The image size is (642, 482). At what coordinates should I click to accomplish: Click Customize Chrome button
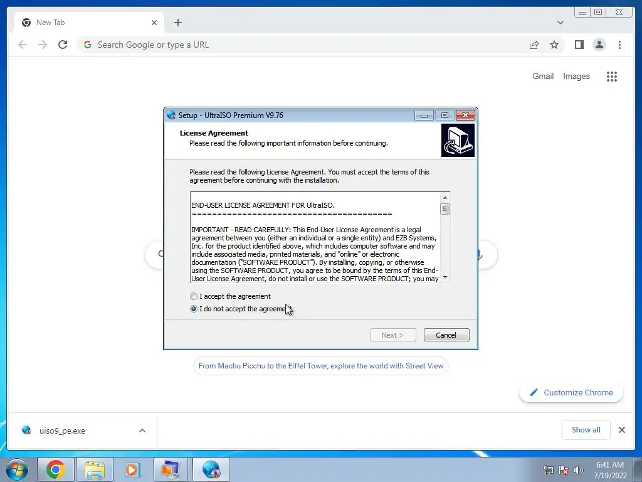pyautogui.click(x=571, y=392)
